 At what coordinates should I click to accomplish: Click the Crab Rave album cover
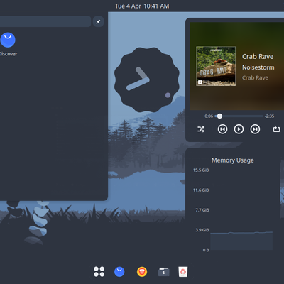coord(216,66)
